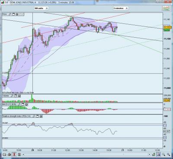Maximize the MACD panel
The height and width of the screenshot is (159, 173).
click(23, 104)
